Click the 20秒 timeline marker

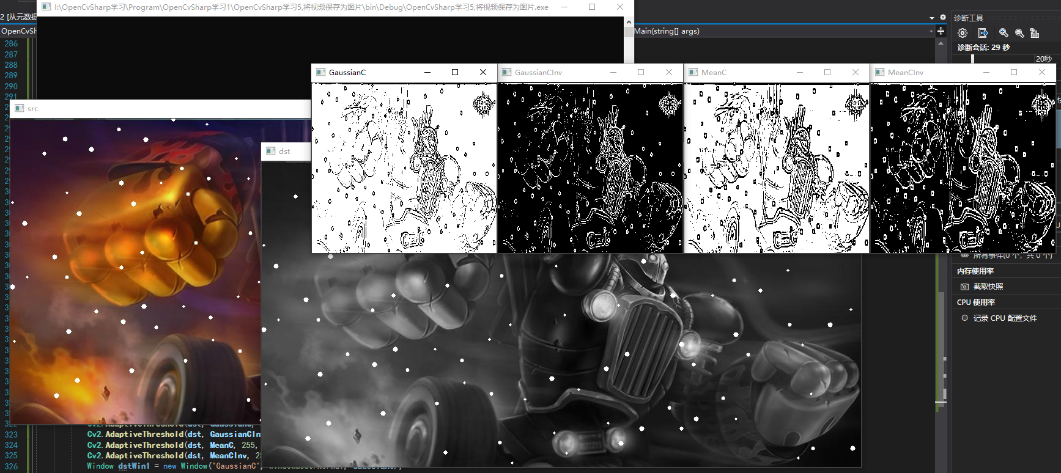pyautogui.click(x=1043, y=59)
